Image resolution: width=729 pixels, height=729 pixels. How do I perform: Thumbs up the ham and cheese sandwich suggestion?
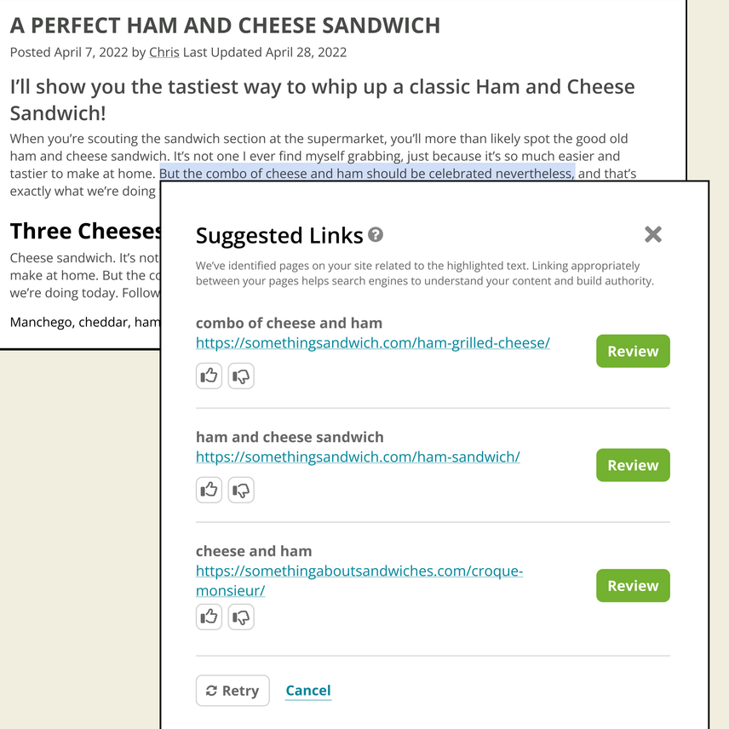pyautogui.click(x=209, y=490)
